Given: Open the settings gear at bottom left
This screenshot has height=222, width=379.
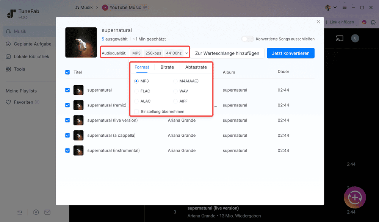Looking at the screenshot, I should [x=36, y=212].
